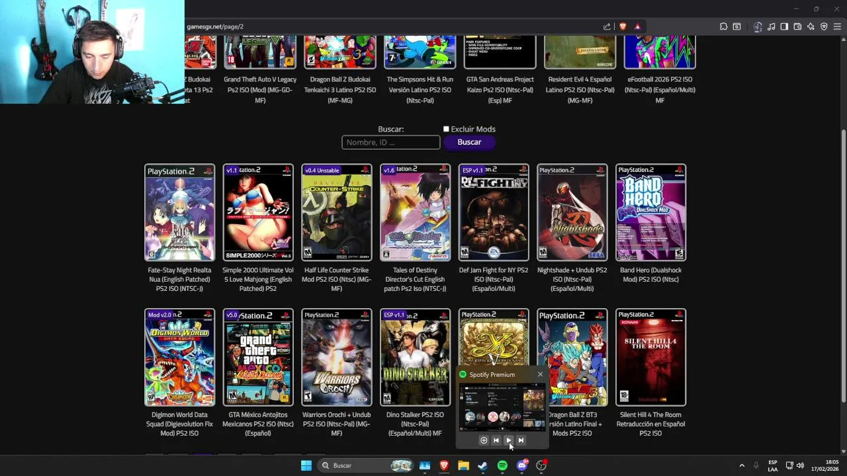
Task: Click Silent Hill 4 Retraducción title text
Action: point(650,424)
